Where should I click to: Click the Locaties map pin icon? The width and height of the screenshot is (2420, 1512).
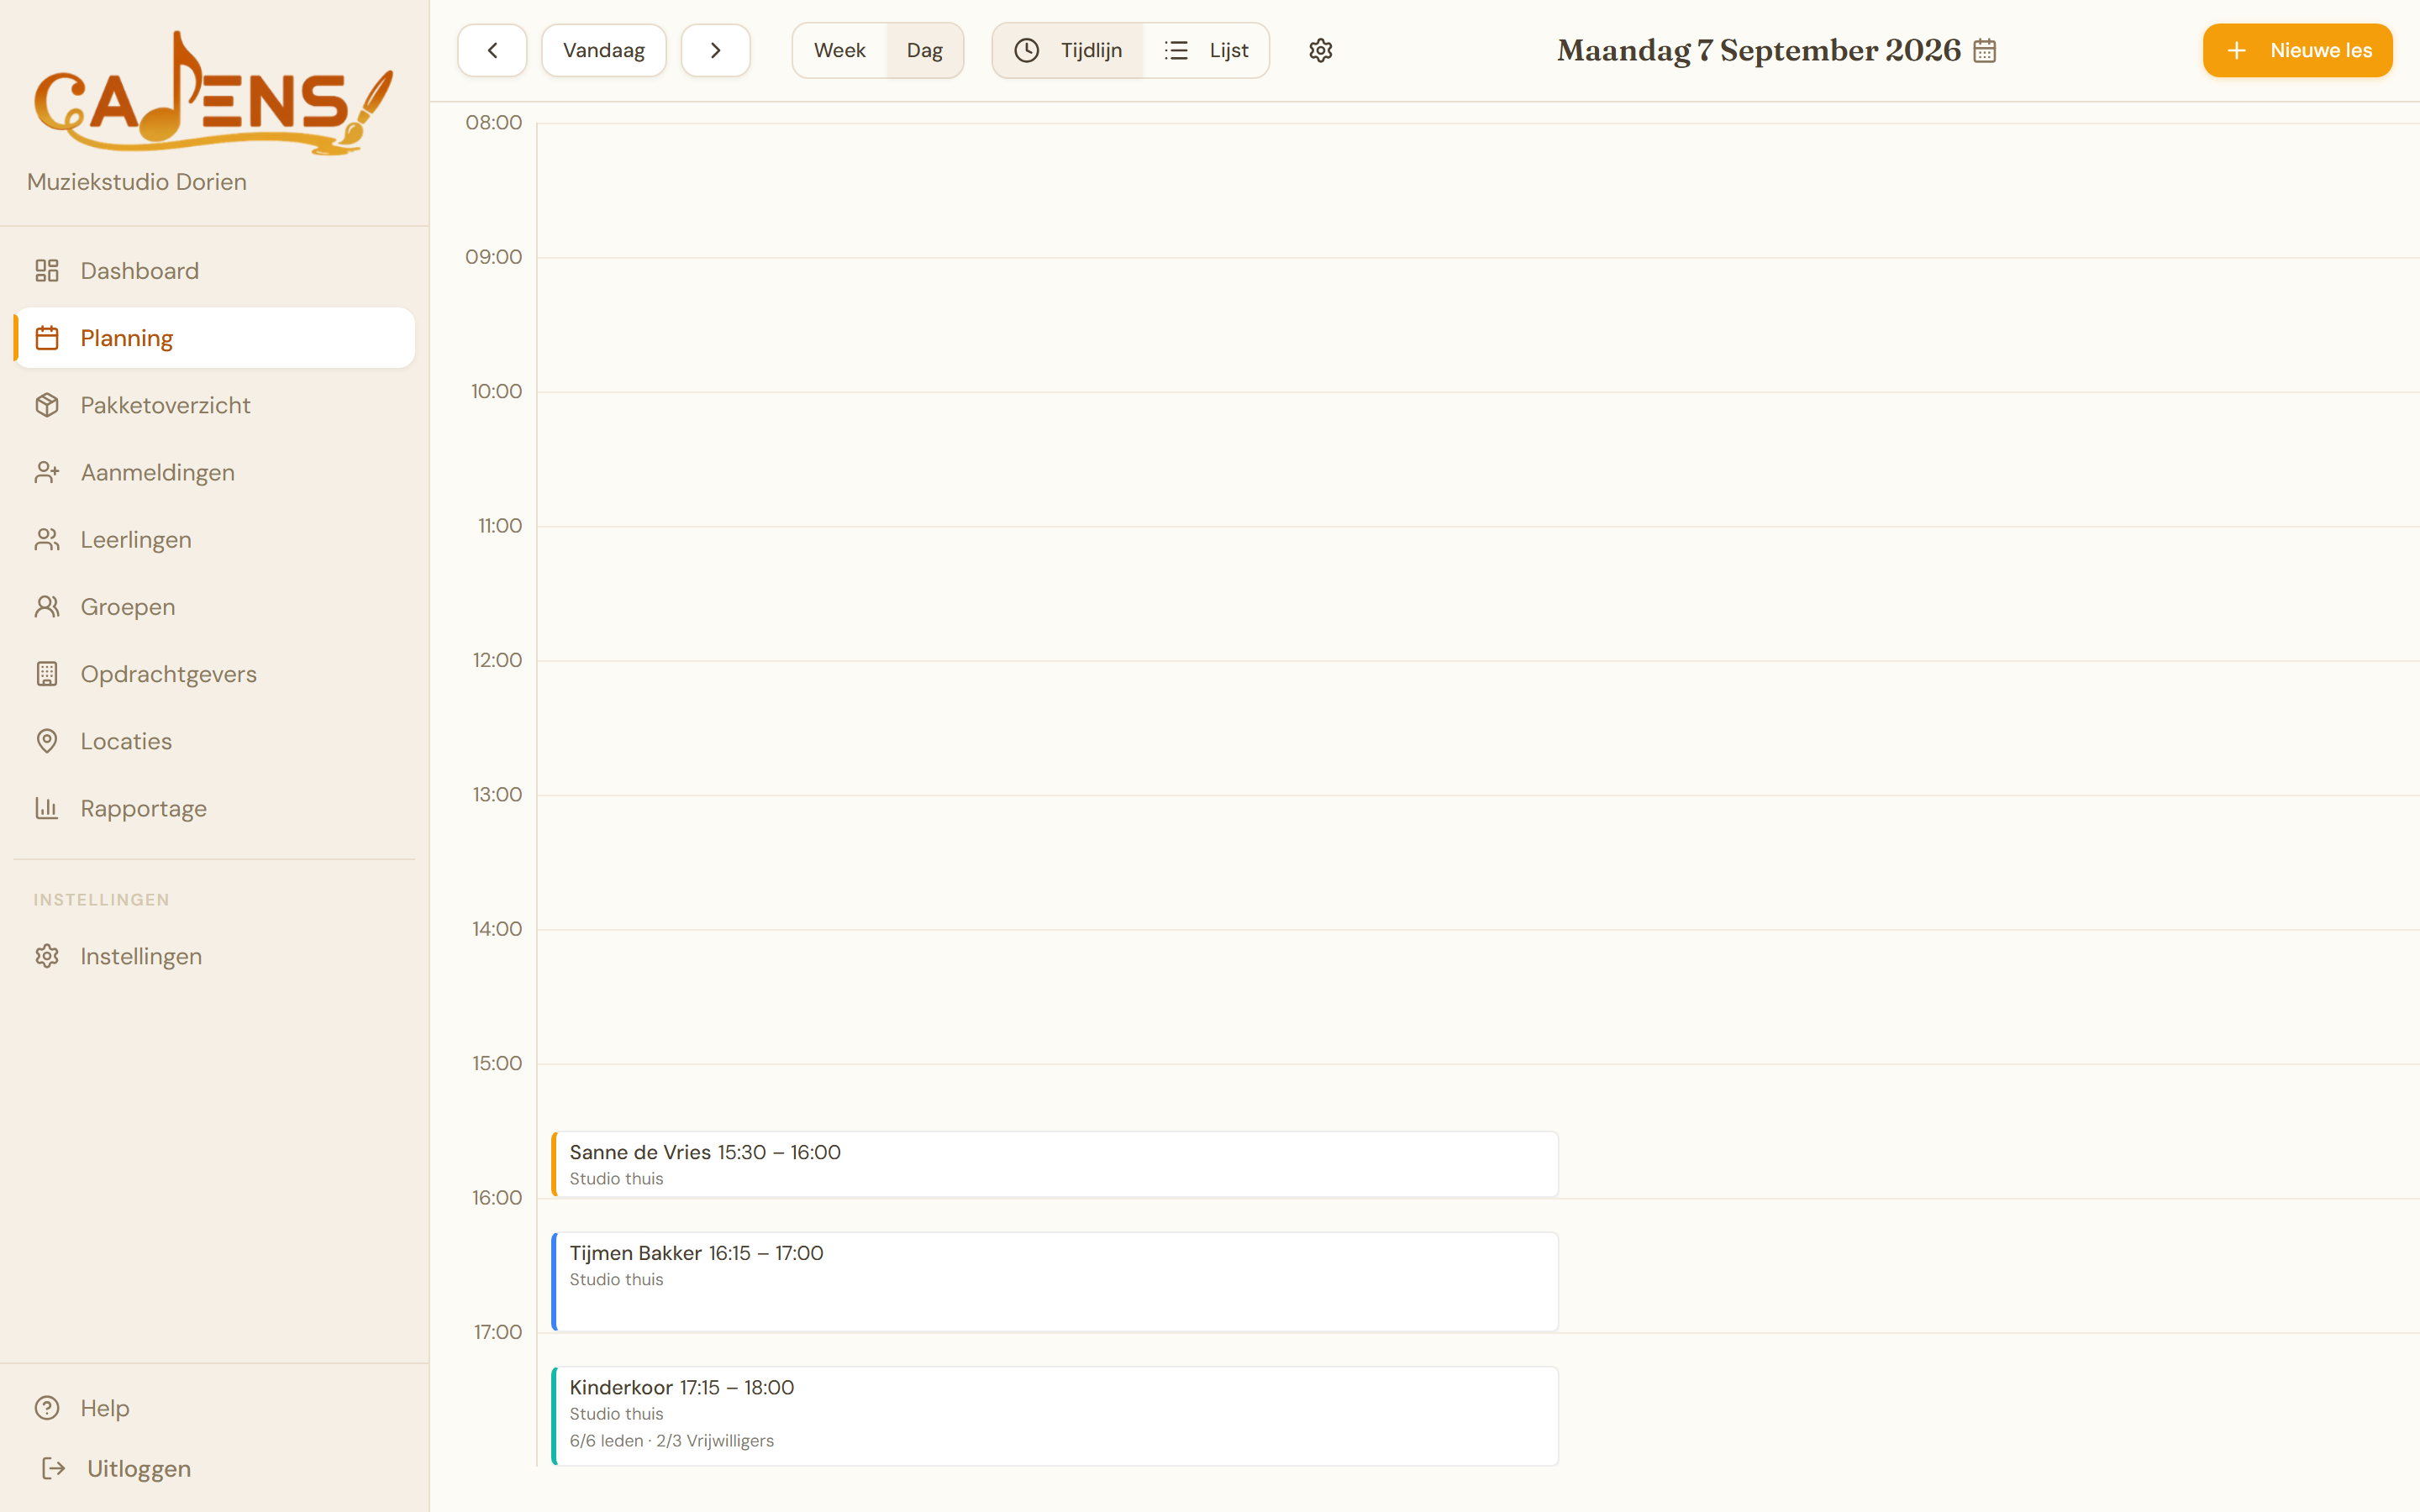coord(47,741)
